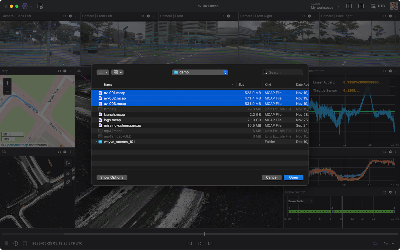
Task: Toggle the right sidebar
Action: coord(361,6)
